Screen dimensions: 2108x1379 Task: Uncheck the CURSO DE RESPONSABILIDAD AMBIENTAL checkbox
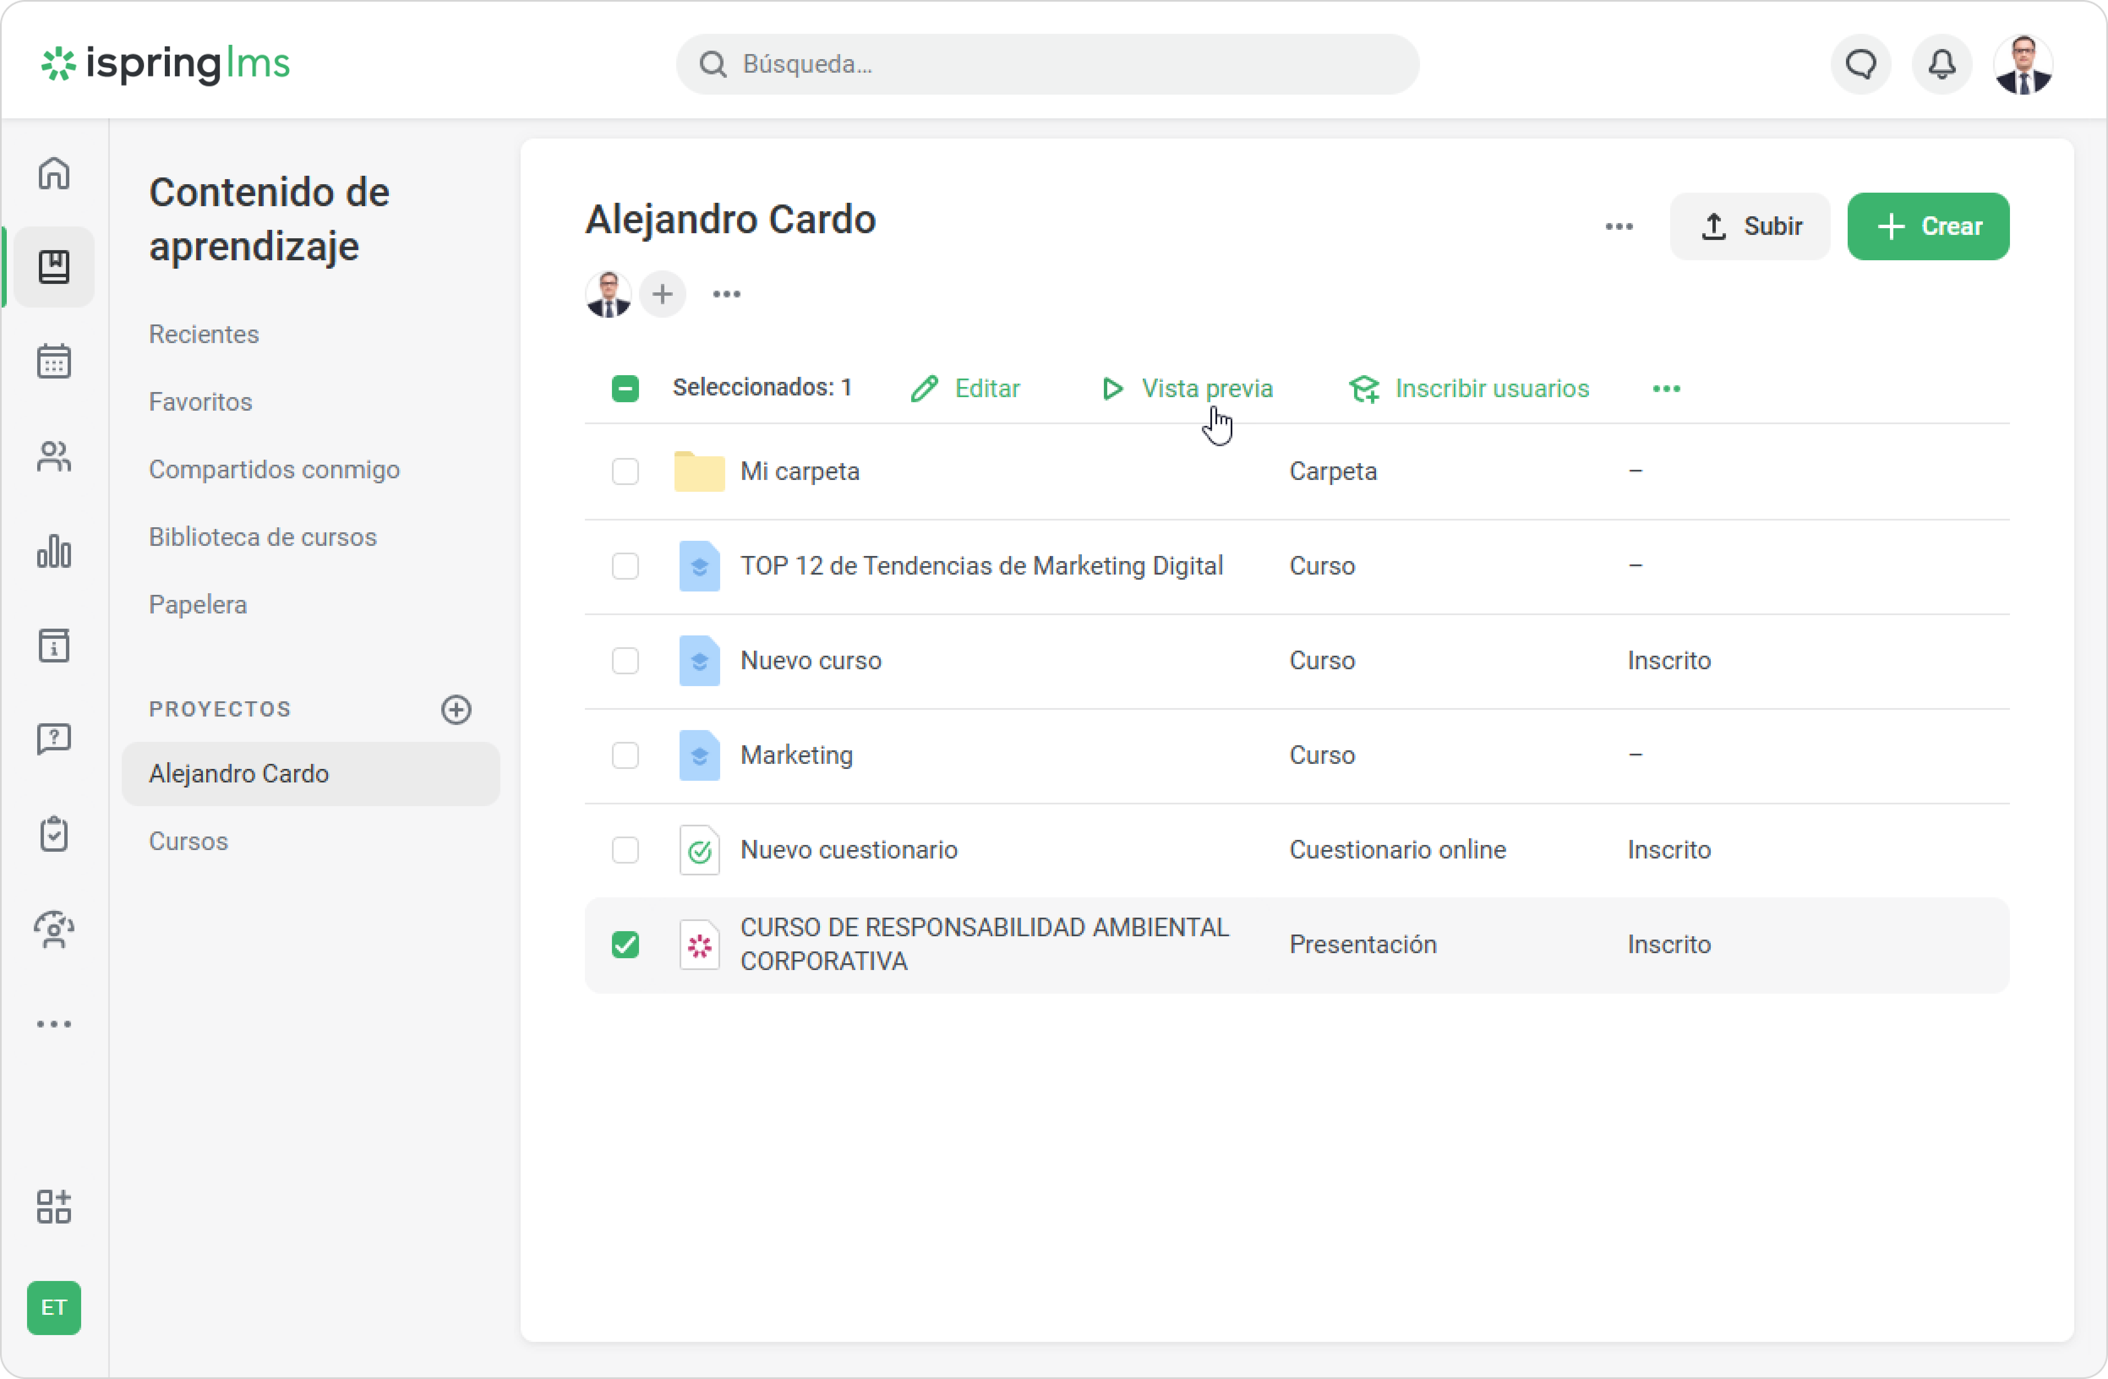coord(625,944)
